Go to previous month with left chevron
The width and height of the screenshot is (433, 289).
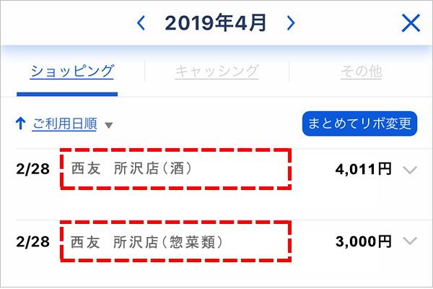pos(141,23)
